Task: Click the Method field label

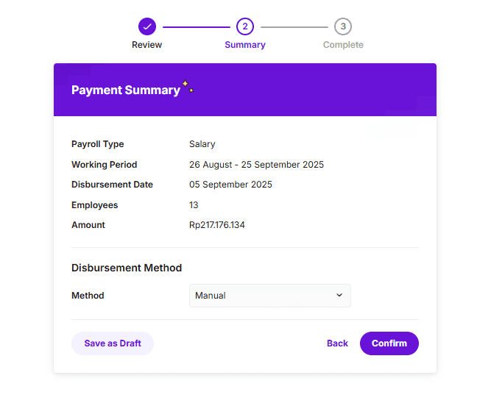Action: click(x=88, y=296)
